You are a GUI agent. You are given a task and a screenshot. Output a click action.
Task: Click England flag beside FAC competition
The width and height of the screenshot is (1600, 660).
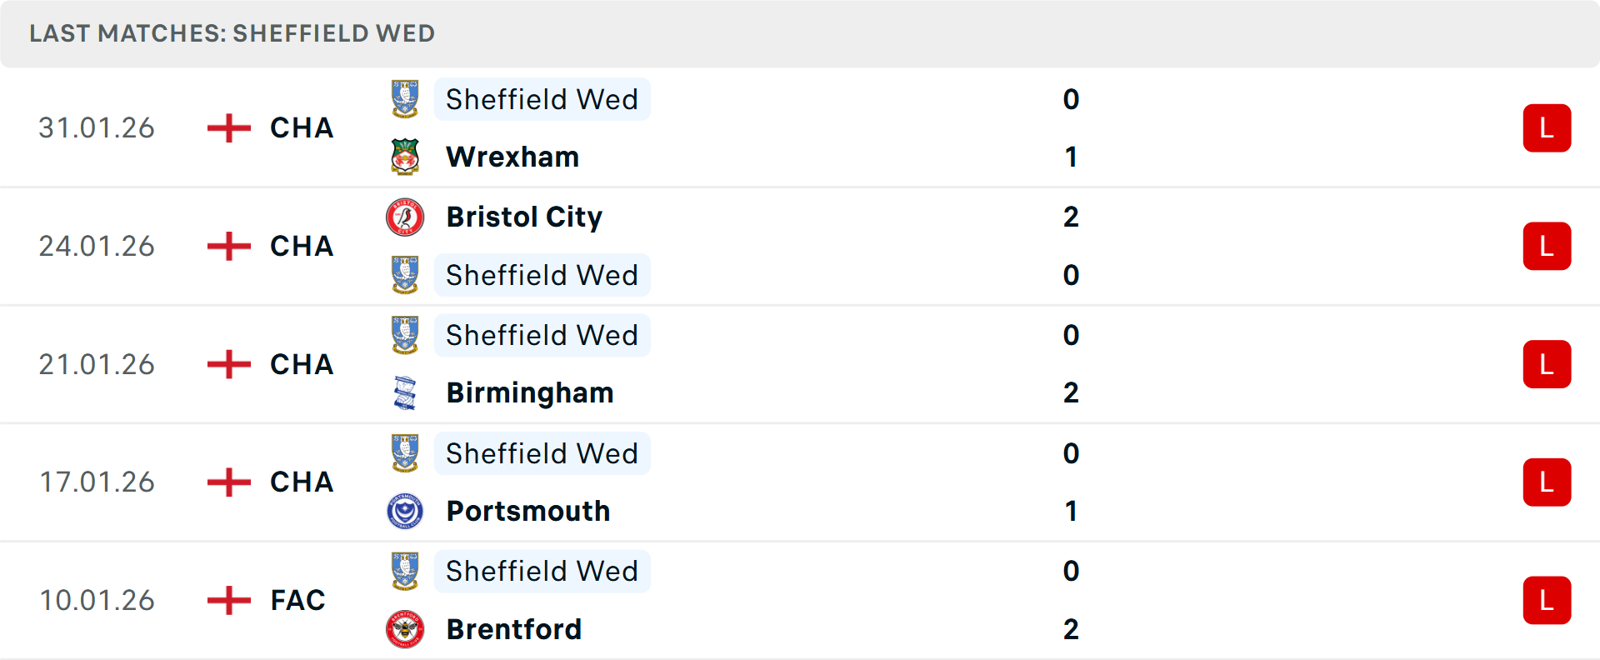(228, 600)
